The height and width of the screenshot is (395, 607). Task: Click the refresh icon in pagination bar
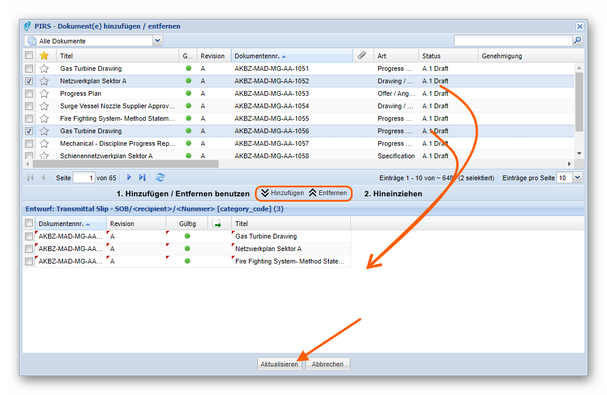160,177
